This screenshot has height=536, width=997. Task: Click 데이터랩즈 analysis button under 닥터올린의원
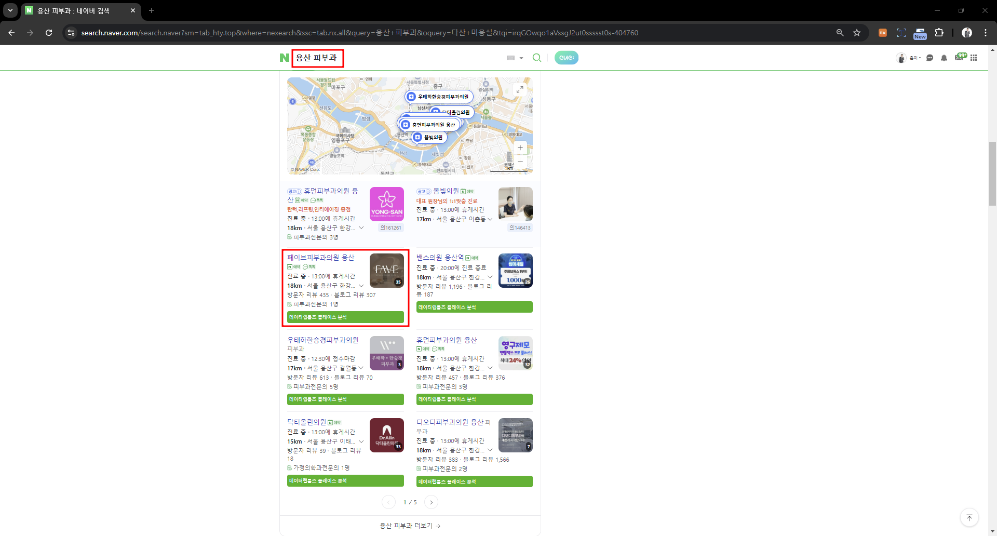point(345,481)
